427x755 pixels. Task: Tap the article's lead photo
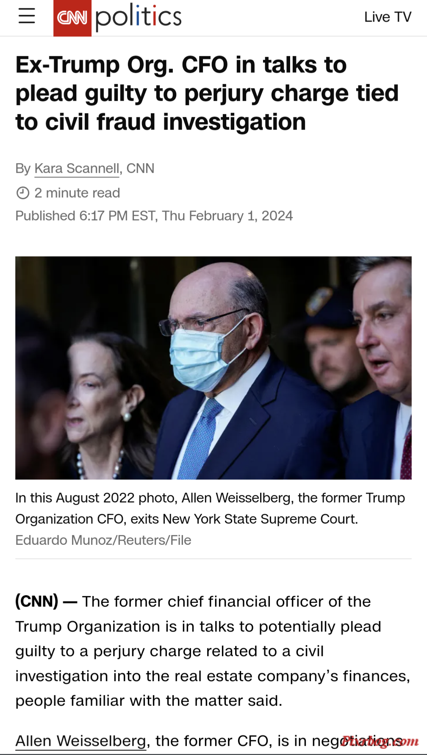(213, 368)
